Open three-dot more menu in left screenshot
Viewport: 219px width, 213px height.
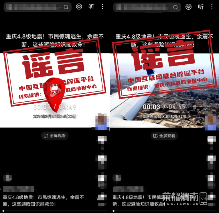[x=102, y=7]
